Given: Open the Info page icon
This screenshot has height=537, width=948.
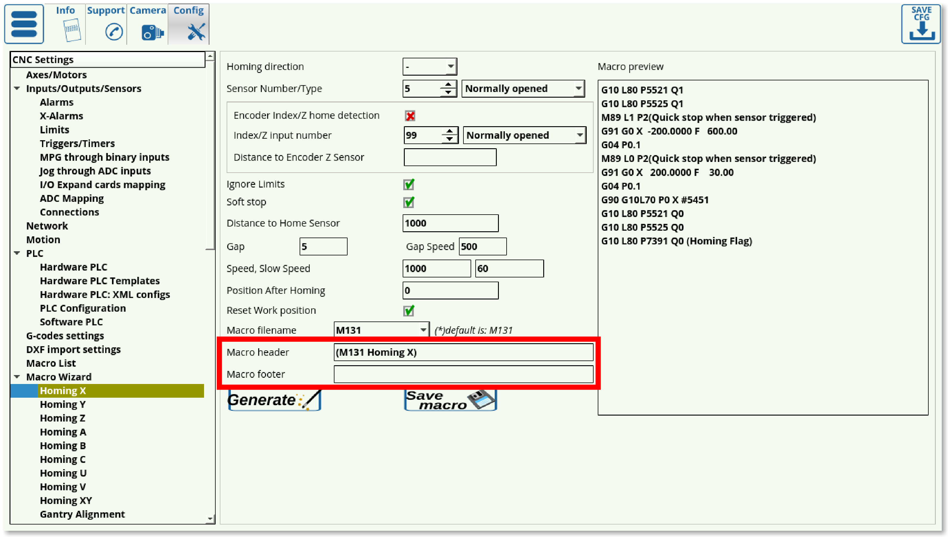Looking at the screenshot, I should (x=72, y=30).
